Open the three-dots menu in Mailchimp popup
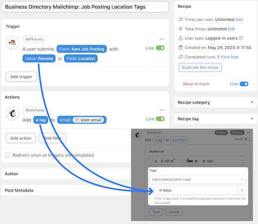 pos(249,132)
